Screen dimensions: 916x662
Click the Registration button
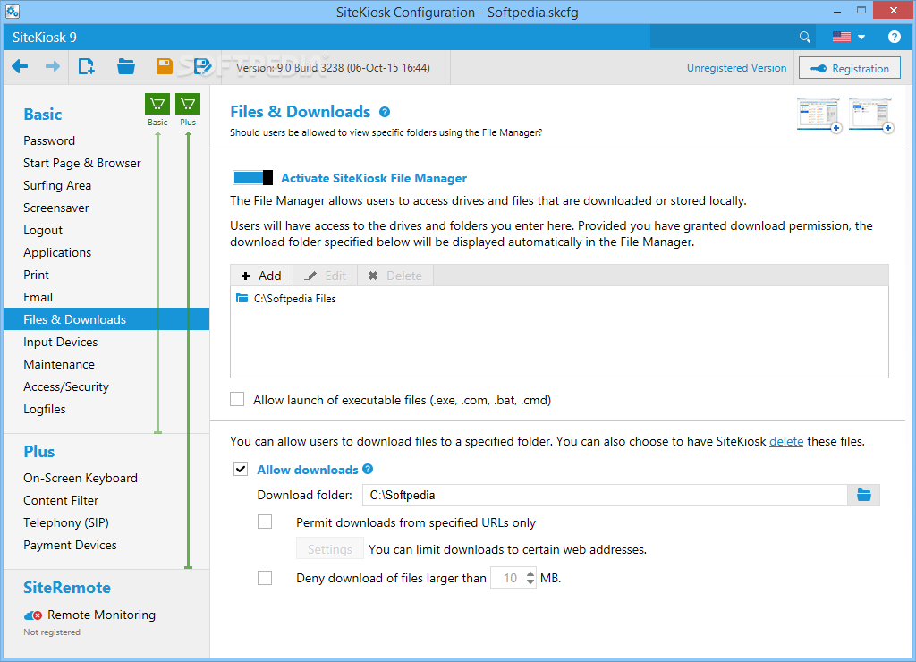(850, 68)
